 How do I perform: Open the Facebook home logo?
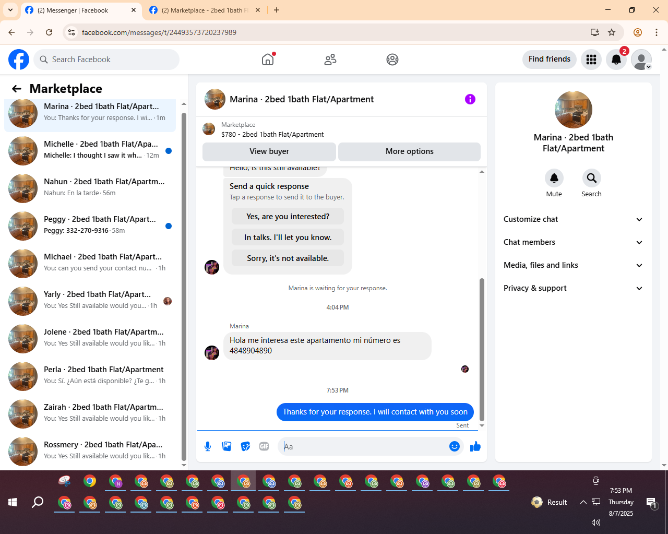coord(19,60)
